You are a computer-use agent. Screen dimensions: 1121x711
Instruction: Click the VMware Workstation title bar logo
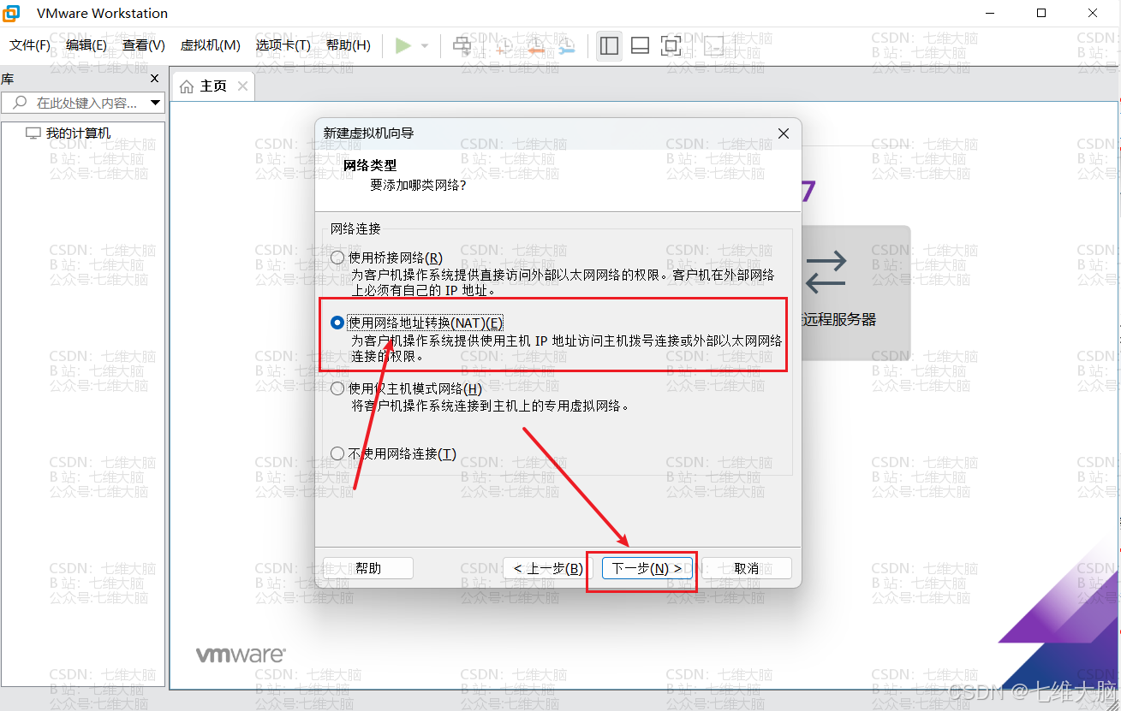click(13, 13)
